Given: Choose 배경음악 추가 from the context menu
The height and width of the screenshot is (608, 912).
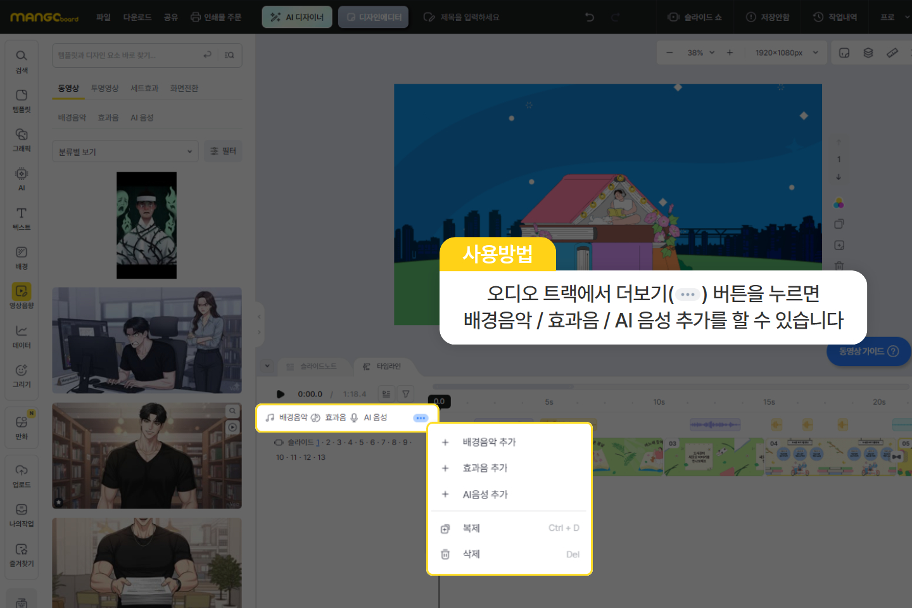Looking at the screenshot, I should click(489, 442).
